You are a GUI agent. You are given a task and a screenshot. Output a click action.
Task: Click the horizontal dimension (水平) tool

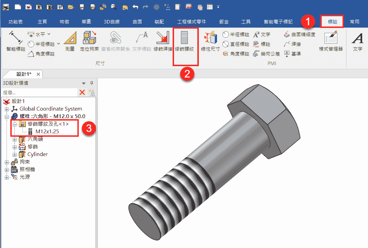point(36,34)
